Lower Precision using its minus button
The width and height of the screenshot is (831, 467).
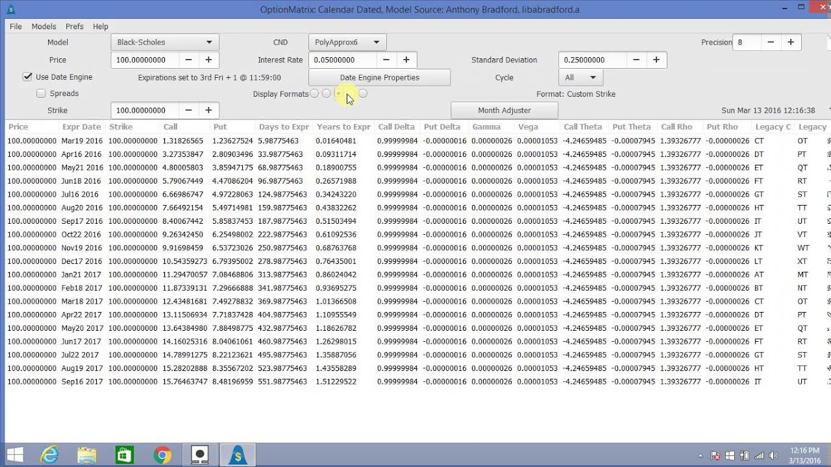tap(771, 42)
